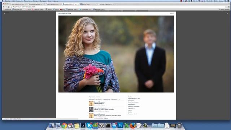Go back using the browser back arrow
This screenshot has width=231, height=130.
[4, 7]
